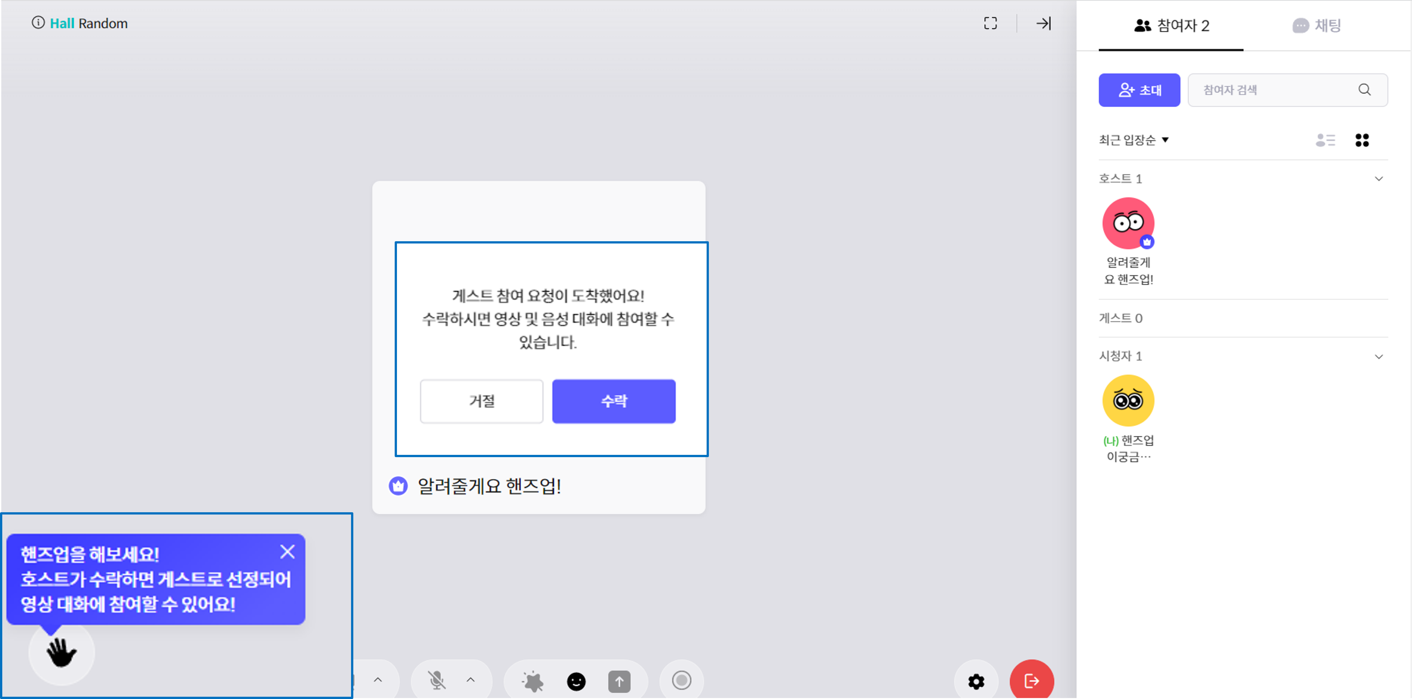Select the 참여자 2 tab

[x=1171, y=26]
